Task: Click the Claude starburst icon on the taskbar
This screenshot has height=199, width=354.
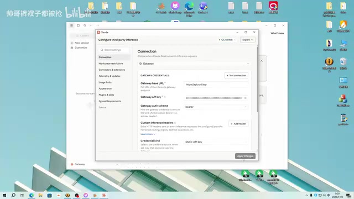Action: coord(104,195)
